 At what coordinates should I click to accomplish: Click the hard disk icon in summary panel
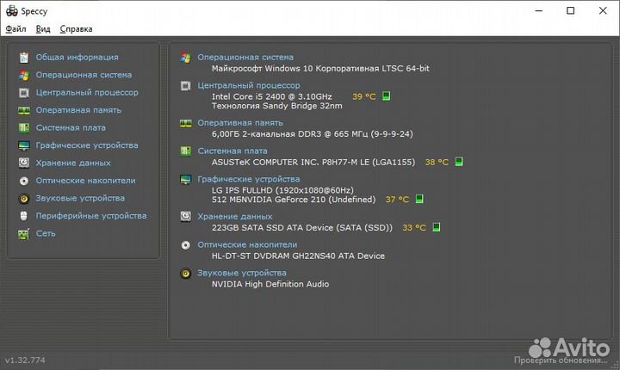coord(185,217)
